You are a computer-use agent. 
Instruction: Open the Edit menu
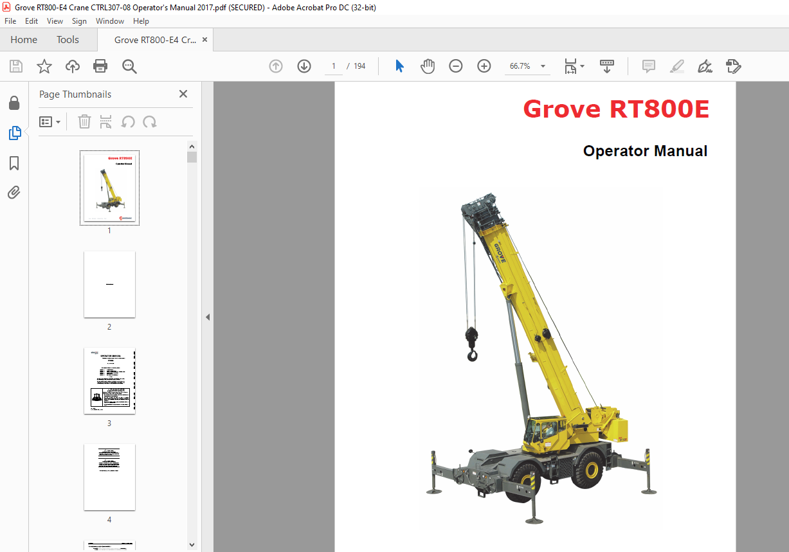(32, 21)
